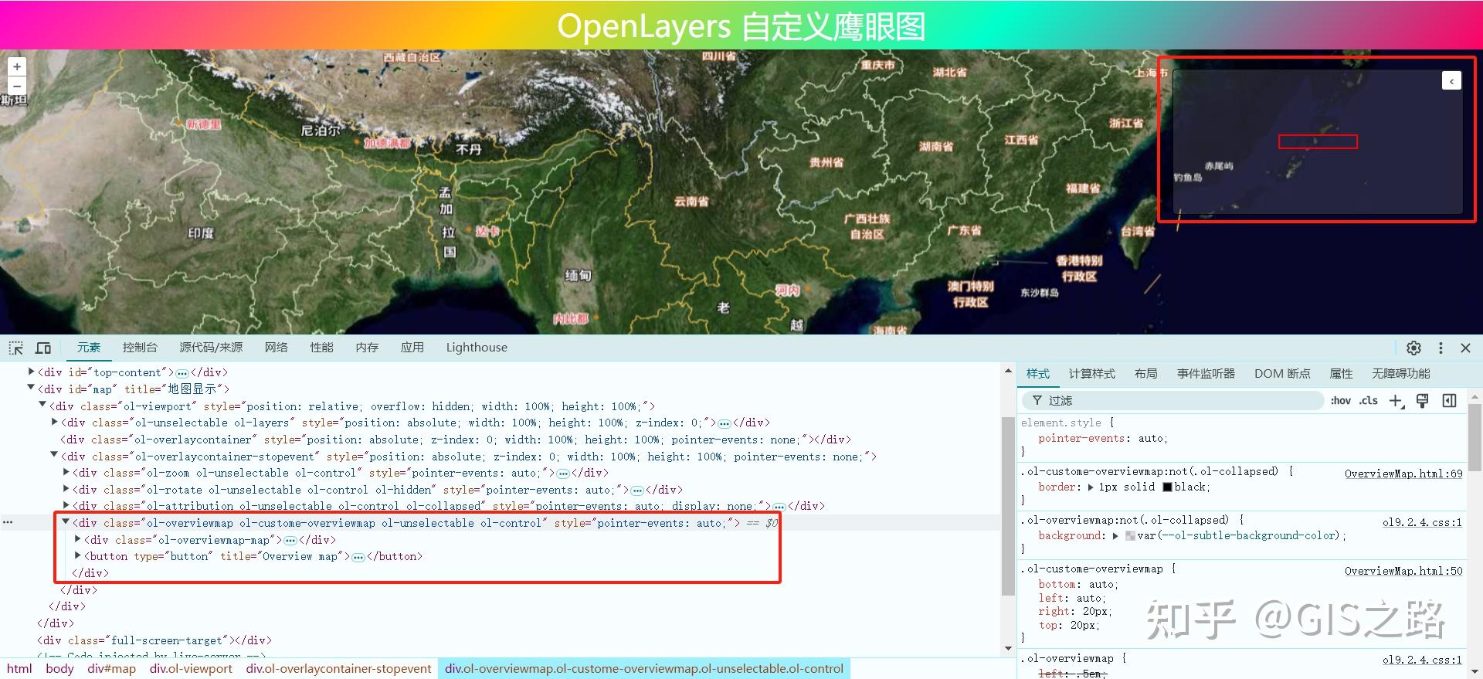
Task: Activate the inspect element picker icon
Action: click(15, 348)
